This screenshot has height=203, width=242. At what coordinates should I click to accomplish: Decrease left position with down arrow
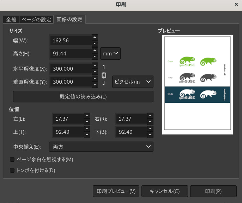click(87, 122)
